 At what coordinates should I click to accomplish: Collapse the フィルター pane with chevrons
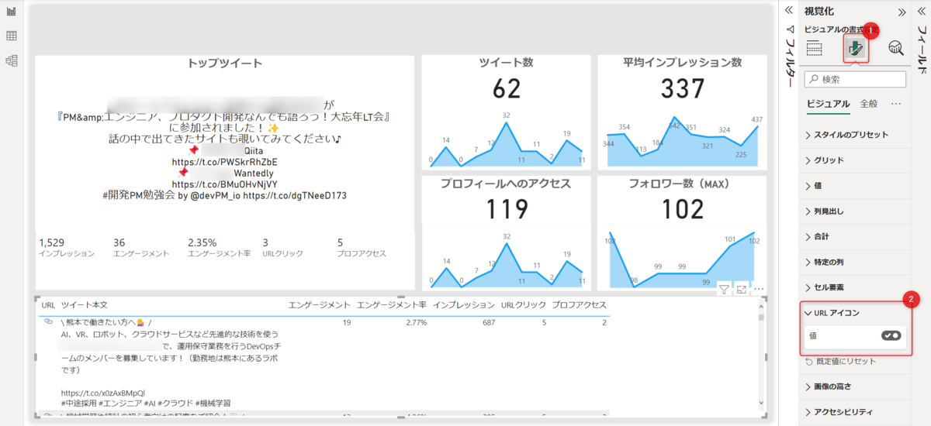(x=789, y=11)
